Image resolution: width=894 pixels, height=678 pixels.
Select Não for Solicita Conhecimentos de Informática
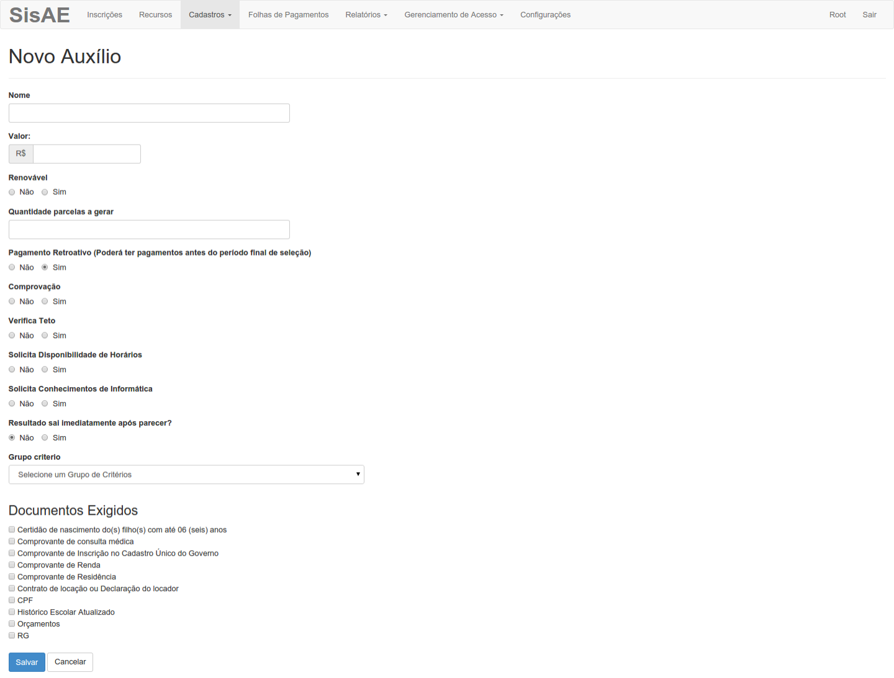(12, 404)
